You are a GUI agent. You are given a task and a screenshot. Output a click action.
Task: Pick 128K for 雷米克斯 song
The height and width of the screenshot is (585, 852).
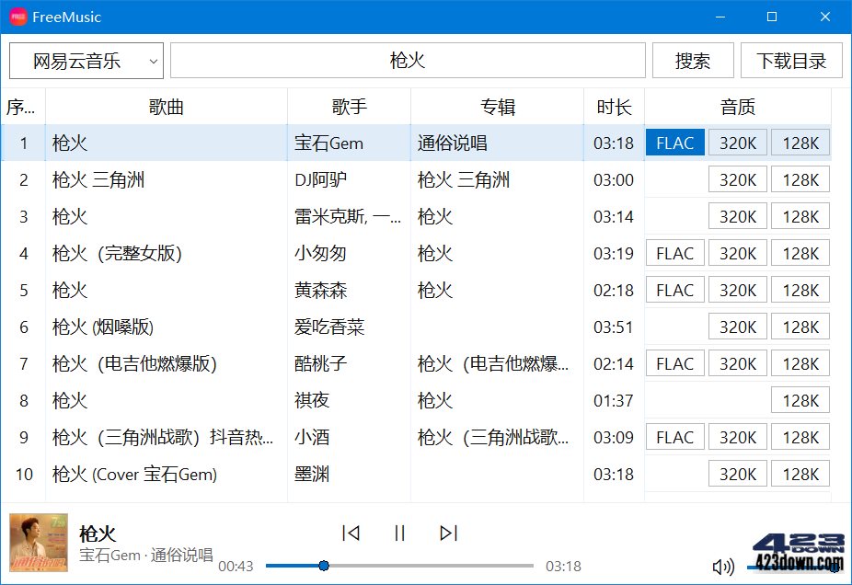pyautogui.click(x=800, y=217)
